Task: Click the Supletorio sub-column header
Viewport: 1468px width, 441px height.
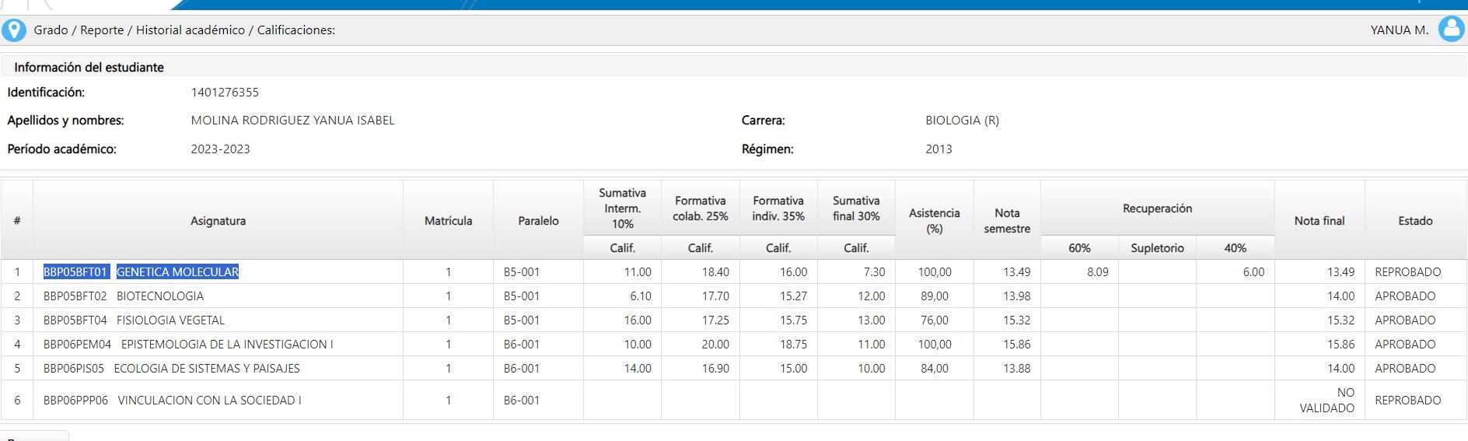Action: (x=1157, y=248)
